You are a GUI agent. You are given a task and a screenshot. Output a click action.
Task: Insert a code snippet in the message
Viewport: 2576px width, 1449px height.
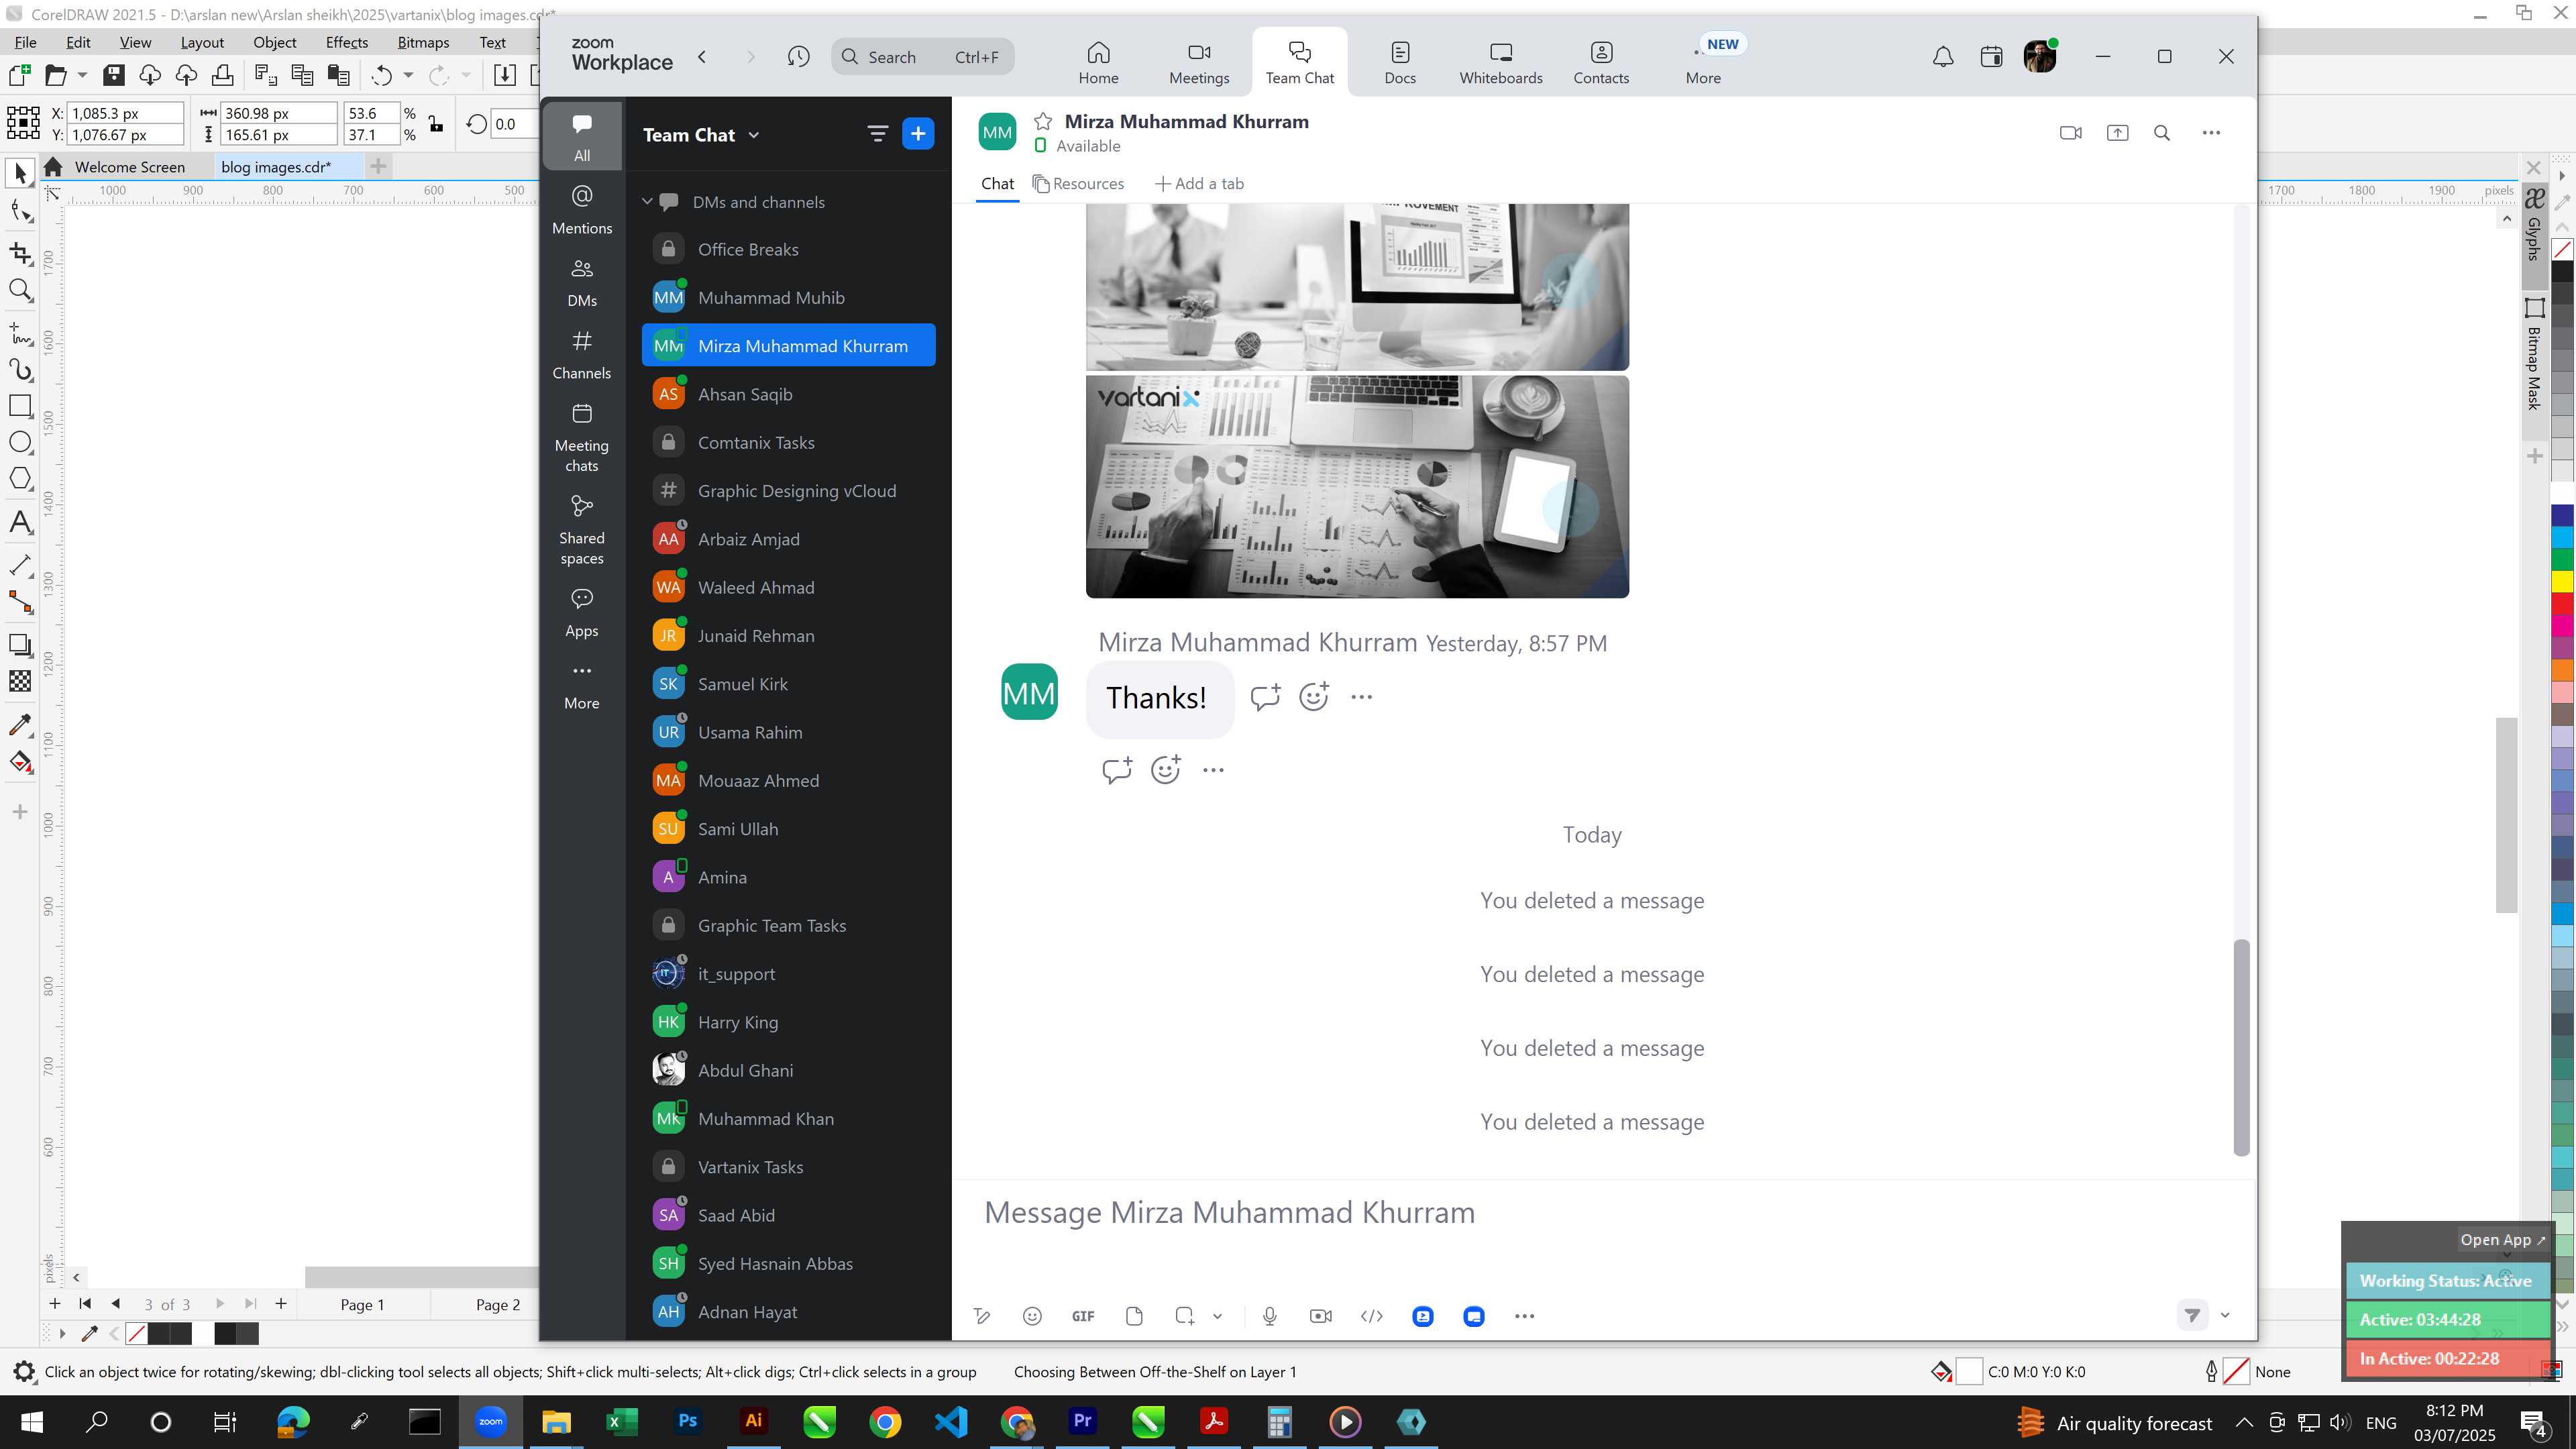(x=1372, y=1316)
